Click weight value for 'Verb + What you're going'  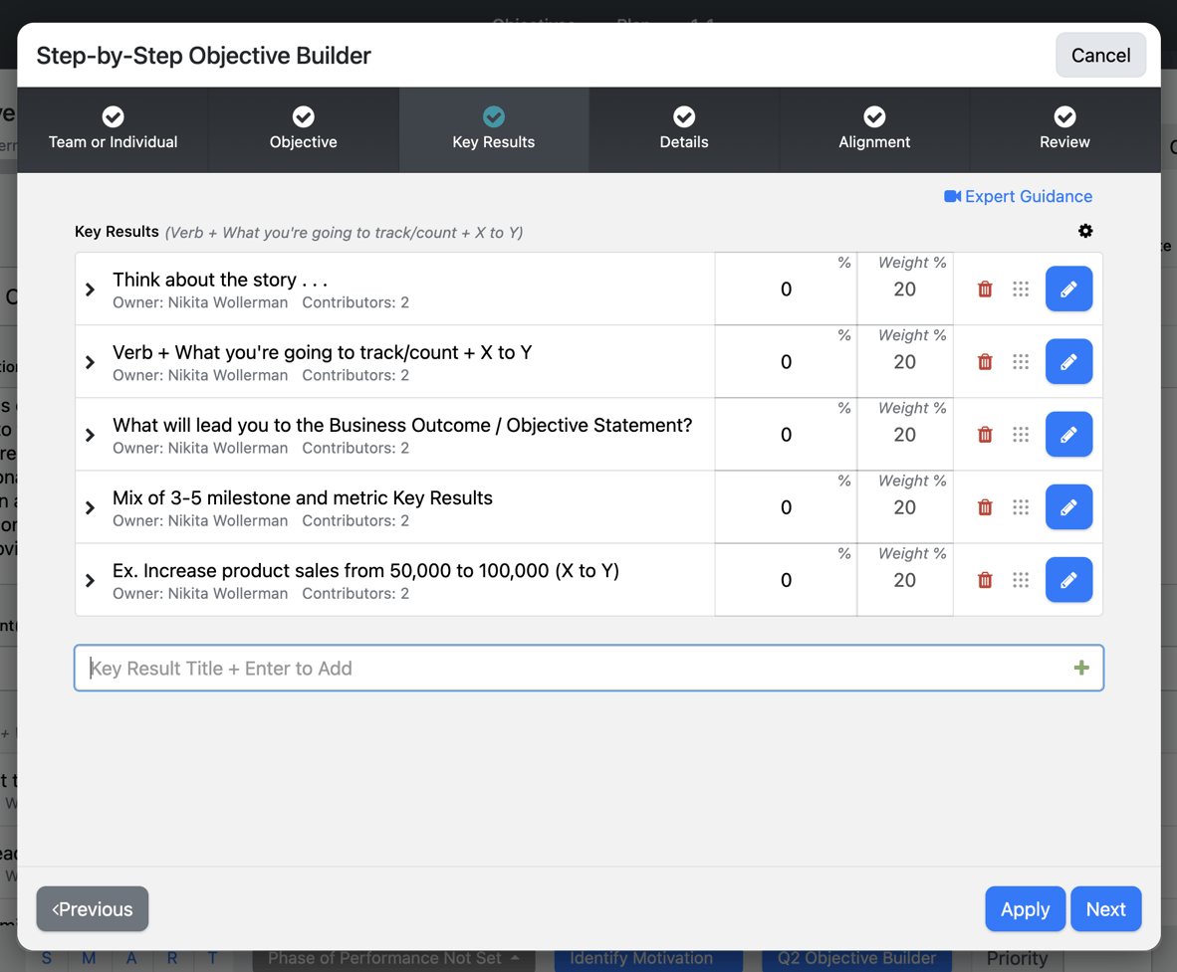(x=904, y=362)
